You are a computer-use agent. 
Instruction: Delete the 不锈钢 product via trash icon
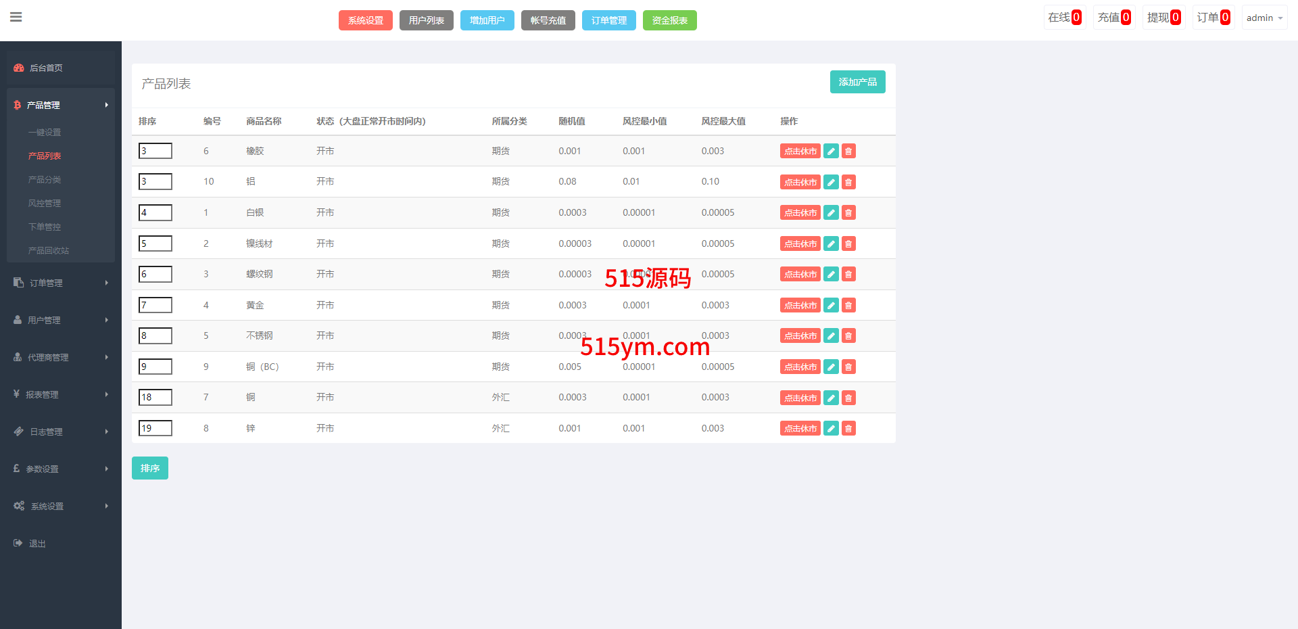pos(848,336)
